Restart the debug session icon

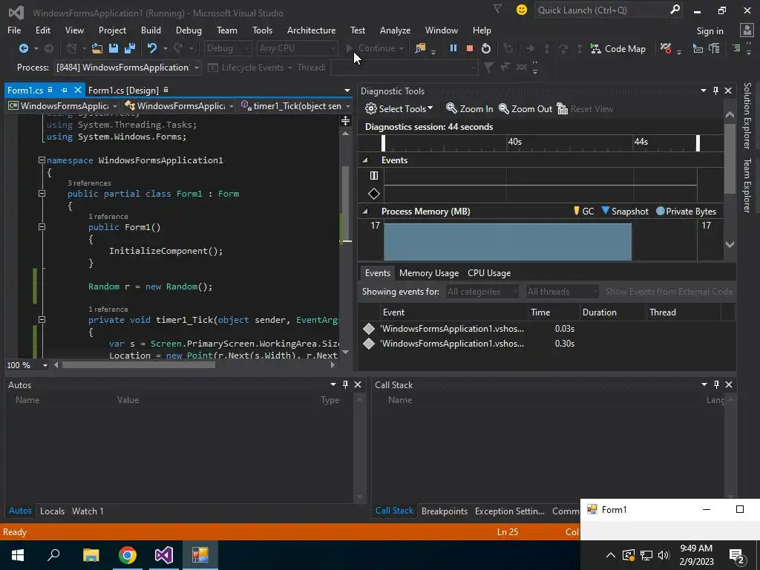(485, 48)
